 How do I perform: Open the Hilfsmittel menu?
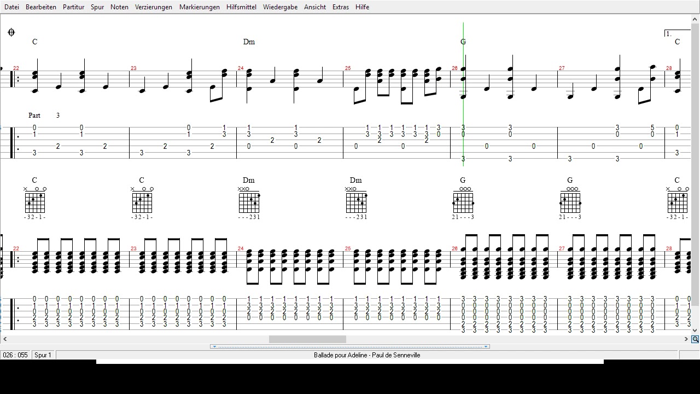(x=241, y=7)
